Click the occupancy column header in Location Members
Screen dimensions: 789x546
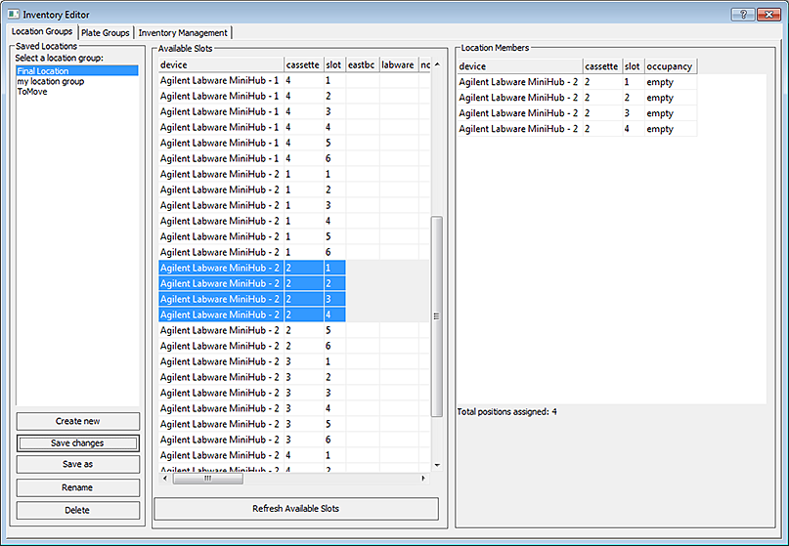pyautogui.click(x=670, y=66)
